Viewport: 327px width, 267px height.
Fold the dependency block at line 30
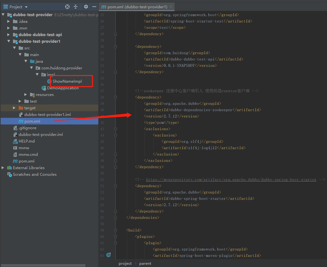[115, 47]
